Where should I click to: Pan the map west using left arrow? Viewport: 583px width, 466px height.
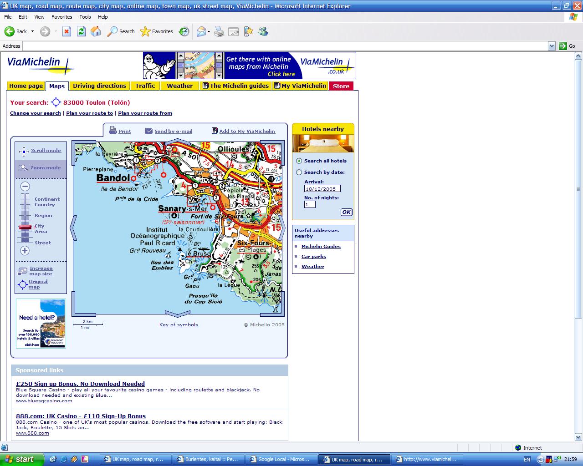click(73, 228)
